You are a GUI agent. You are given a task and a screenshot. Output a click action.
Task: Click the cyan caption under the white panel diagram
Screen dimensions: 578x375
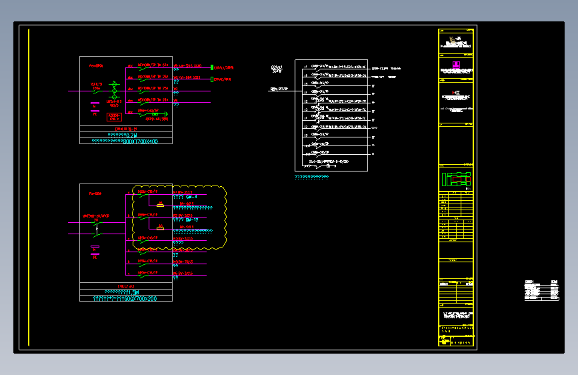[311, 177]
